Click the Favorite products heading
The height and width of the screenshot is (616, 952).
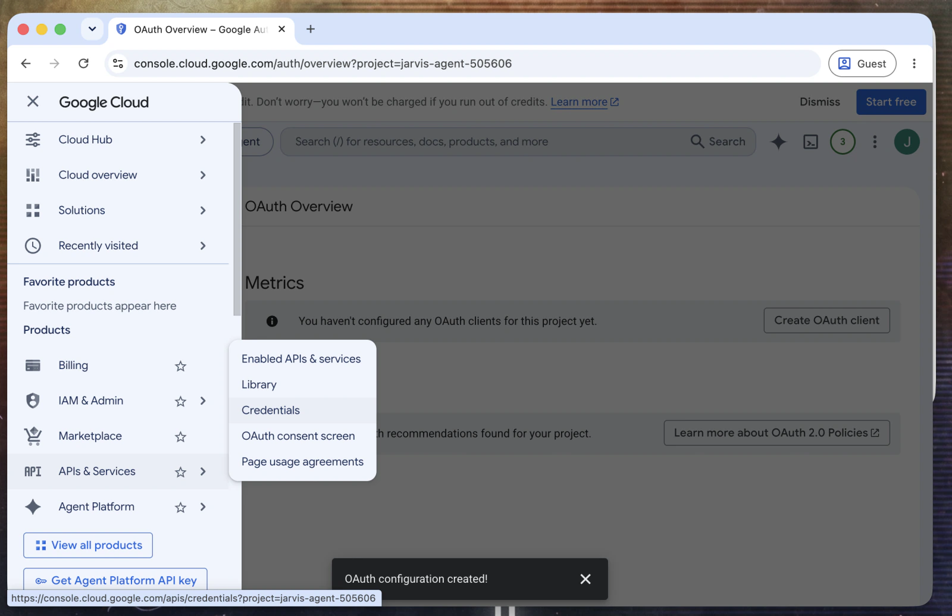(69, 282)
